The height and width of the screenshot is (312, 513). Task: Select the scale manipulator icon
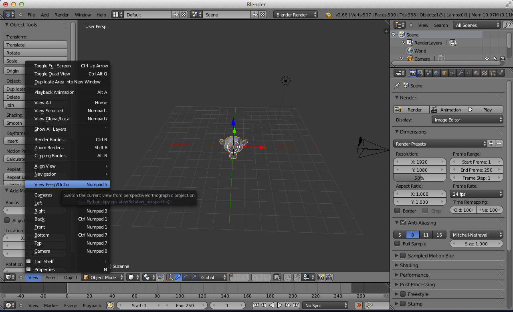point(194,277)
